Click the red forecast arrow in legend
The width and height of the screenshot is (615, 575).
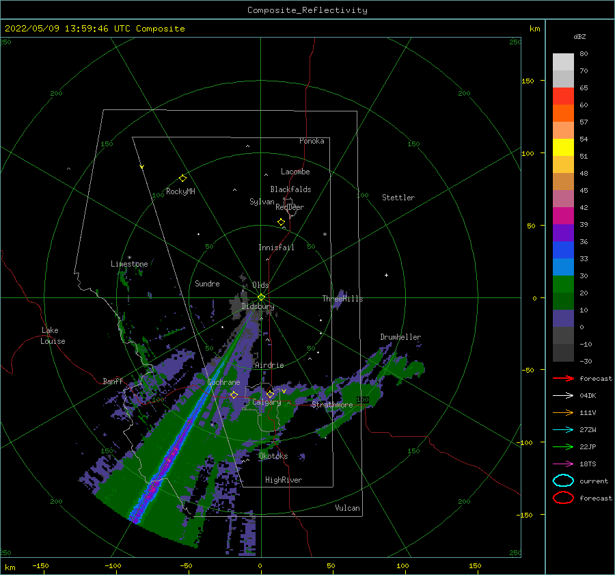(x=563, y=378)
